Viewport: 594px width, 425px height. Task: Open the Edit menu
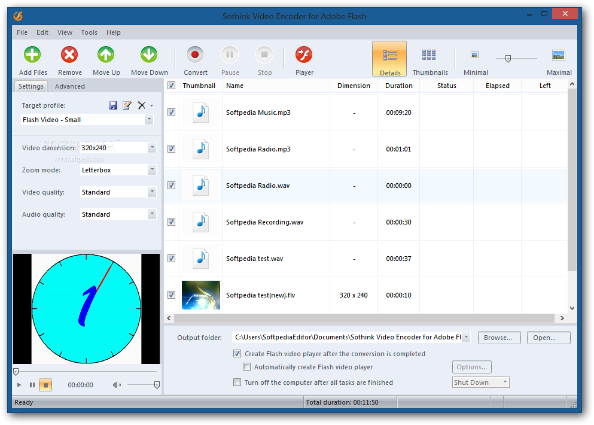click(x=42, y=32)
